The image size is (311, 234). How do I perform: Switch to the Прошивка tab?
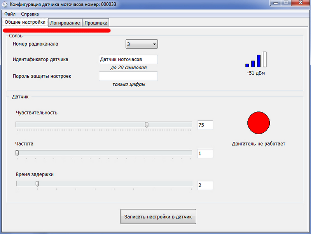click(96, 23)
